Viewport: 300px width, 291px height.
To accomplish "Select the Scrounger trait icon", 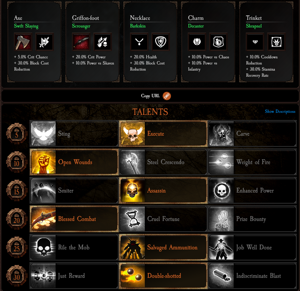I will tap(103, 42).
